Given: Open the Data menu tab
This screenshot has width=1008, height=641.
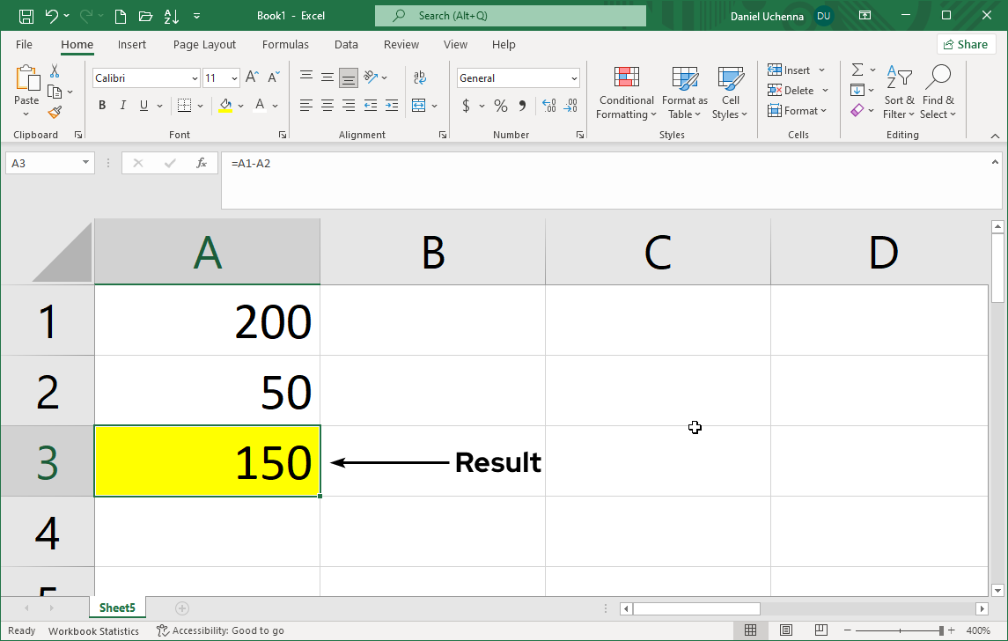Looking at the screenshot, I should point(345,44).
